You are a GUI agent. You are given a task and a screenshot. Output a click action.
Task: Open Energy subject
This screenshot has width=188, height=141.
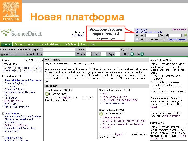[8, 95]
